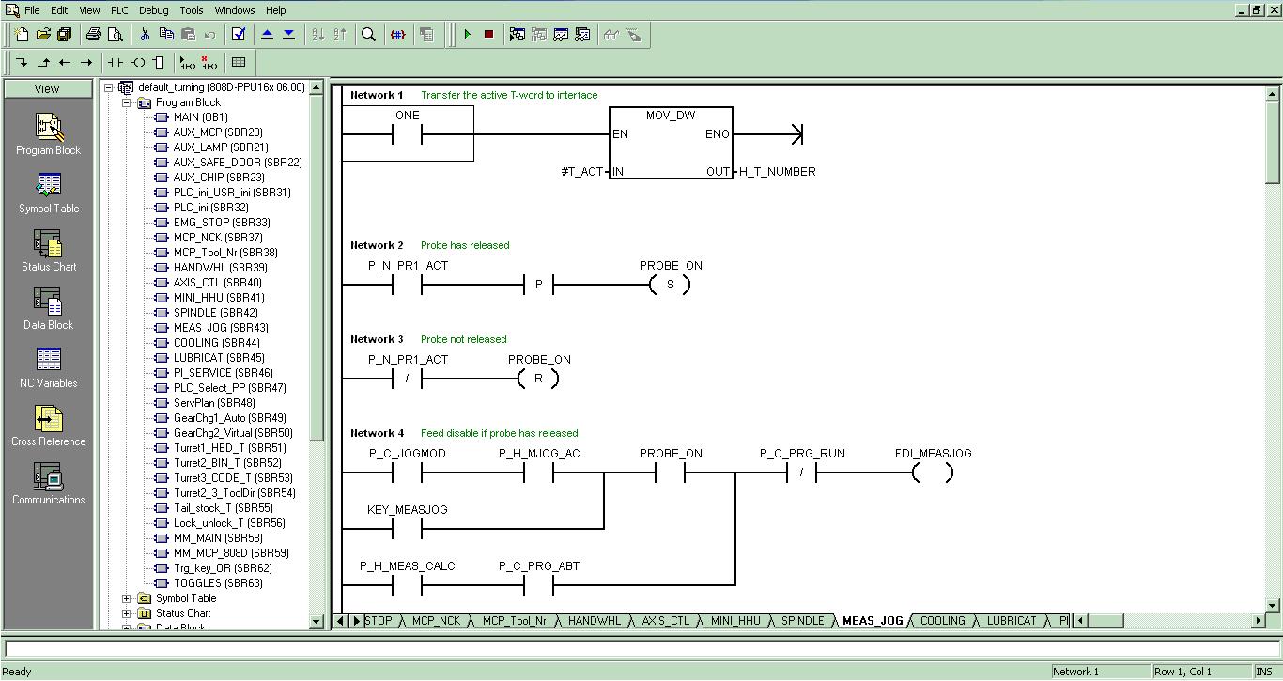The width and height of the screenshot is (1283, 681).
Task: Open the PLC menu
Action: (x=119, y=10)
